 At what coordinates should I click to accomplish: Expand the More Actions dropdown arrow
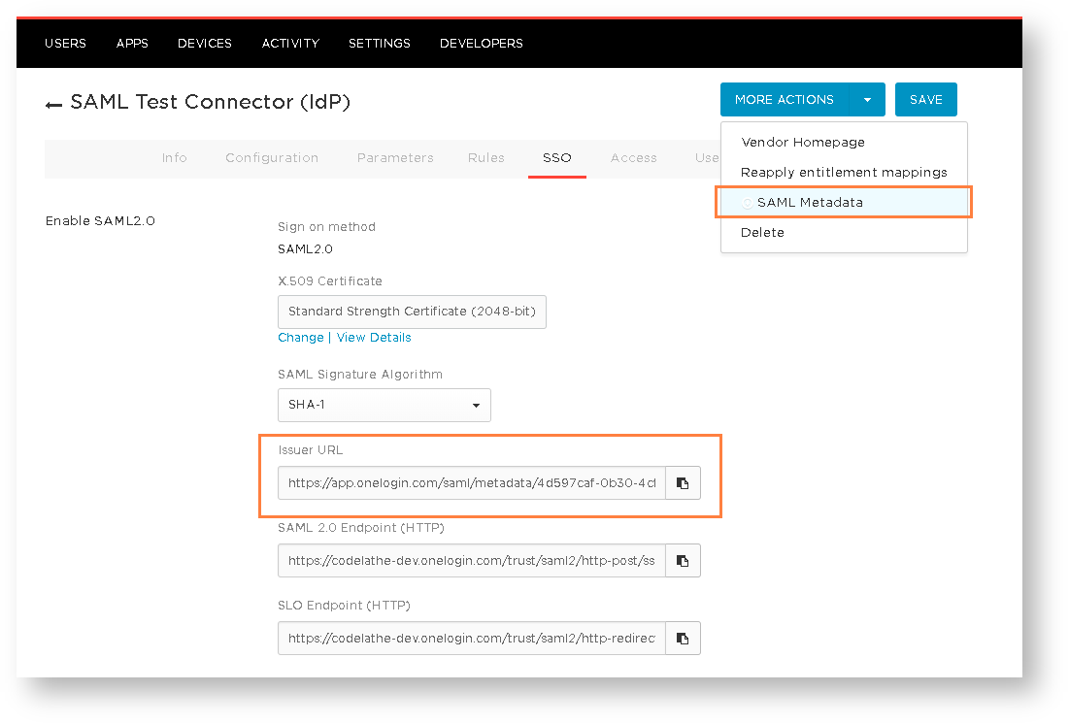click(x=867, y=100)
